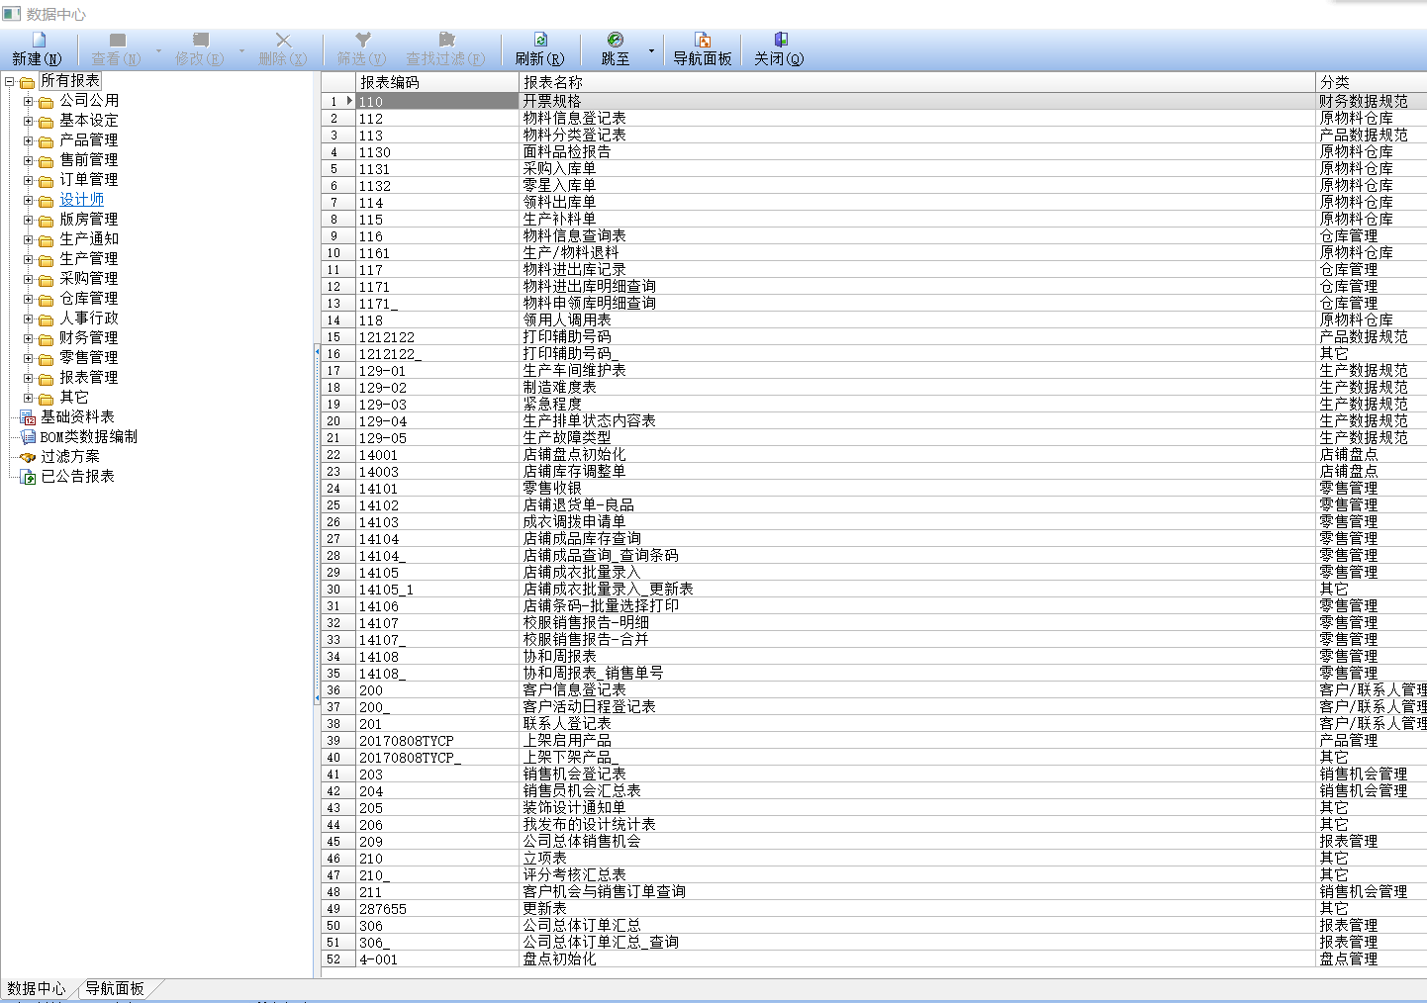
Task: Click the 新建 (New) toolbar icon
Action: (x=39, y=41)
